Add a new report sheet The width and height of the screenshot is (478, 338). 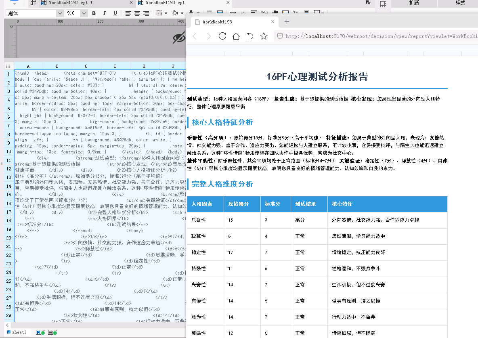(x=40, y=332)
